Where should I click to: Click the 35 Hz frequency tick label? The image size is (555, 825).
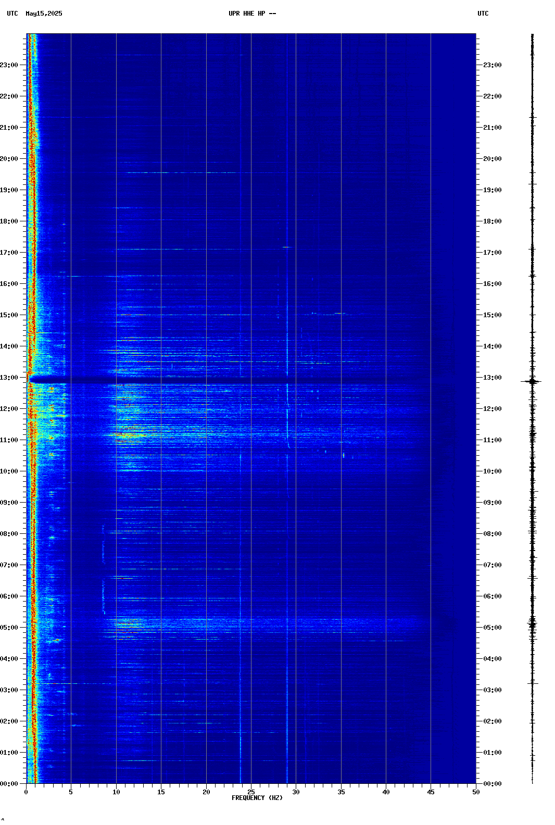tap(341, 792)
